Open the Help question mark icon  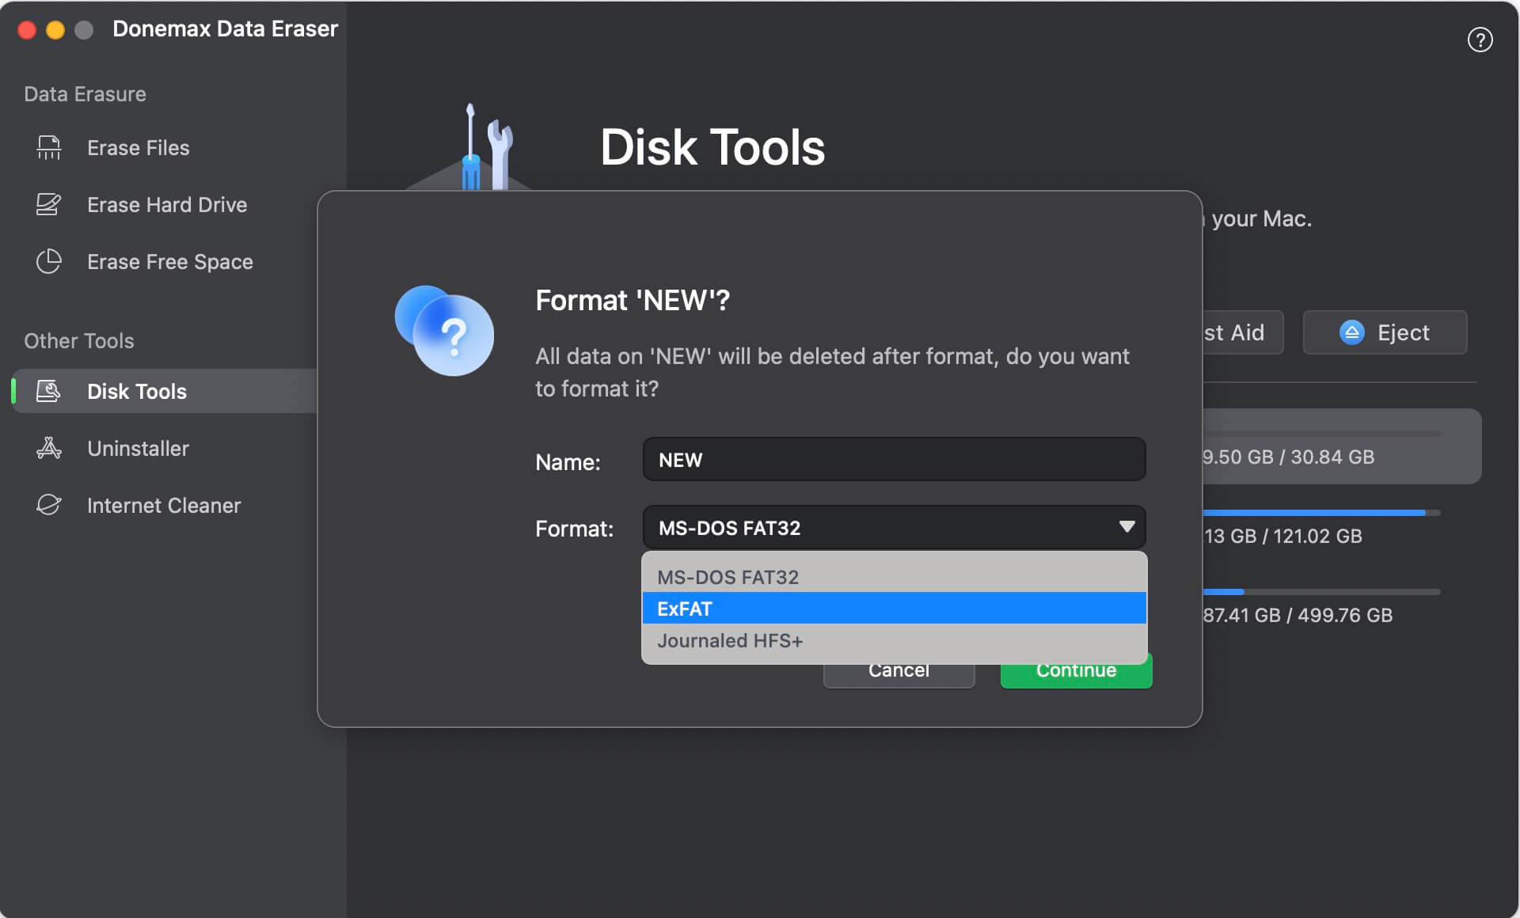[x=1481, y=40]
